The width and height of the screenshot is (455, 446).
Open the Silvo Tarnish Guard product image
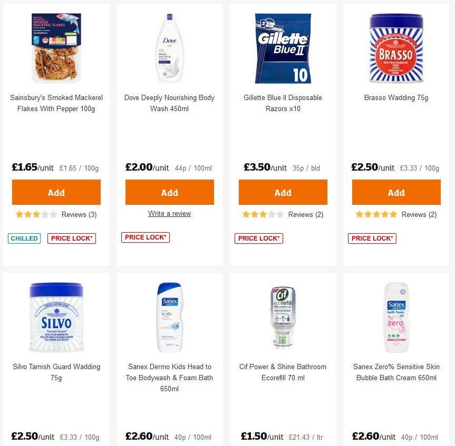[56, 316]
